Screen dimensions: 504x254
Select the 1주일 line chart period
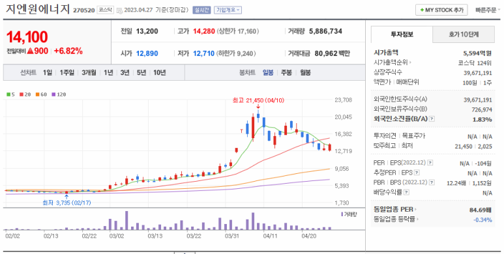pyautogui.click(x=67, y=73)
